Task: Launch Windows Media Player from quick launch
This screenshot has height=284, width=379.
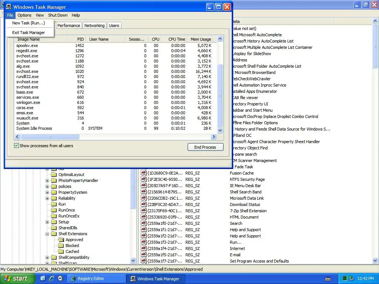Action: (x=60, y=278)
